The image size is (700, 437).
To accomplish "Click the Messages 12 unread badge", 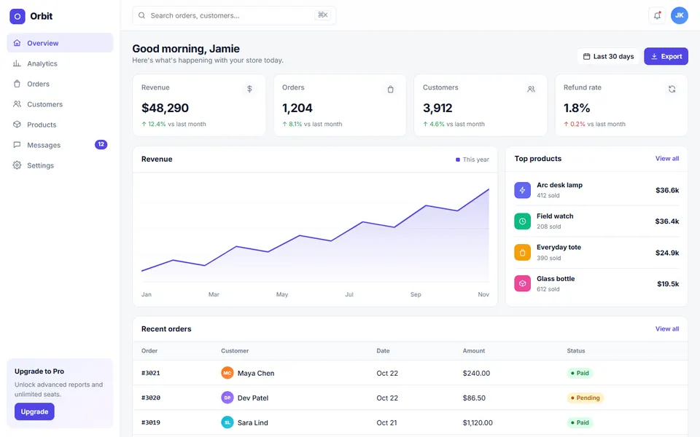I will click(101, 144).
